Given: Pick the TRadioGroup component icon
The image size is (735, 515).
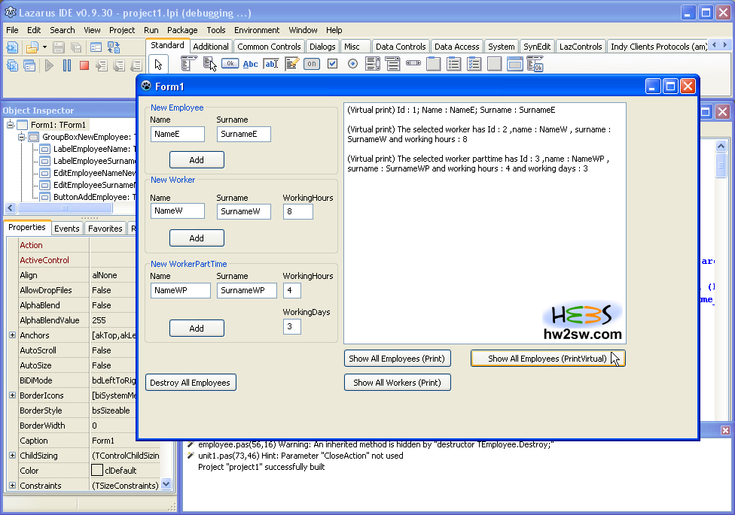Looking at the screenshot, I should [454, 64].
